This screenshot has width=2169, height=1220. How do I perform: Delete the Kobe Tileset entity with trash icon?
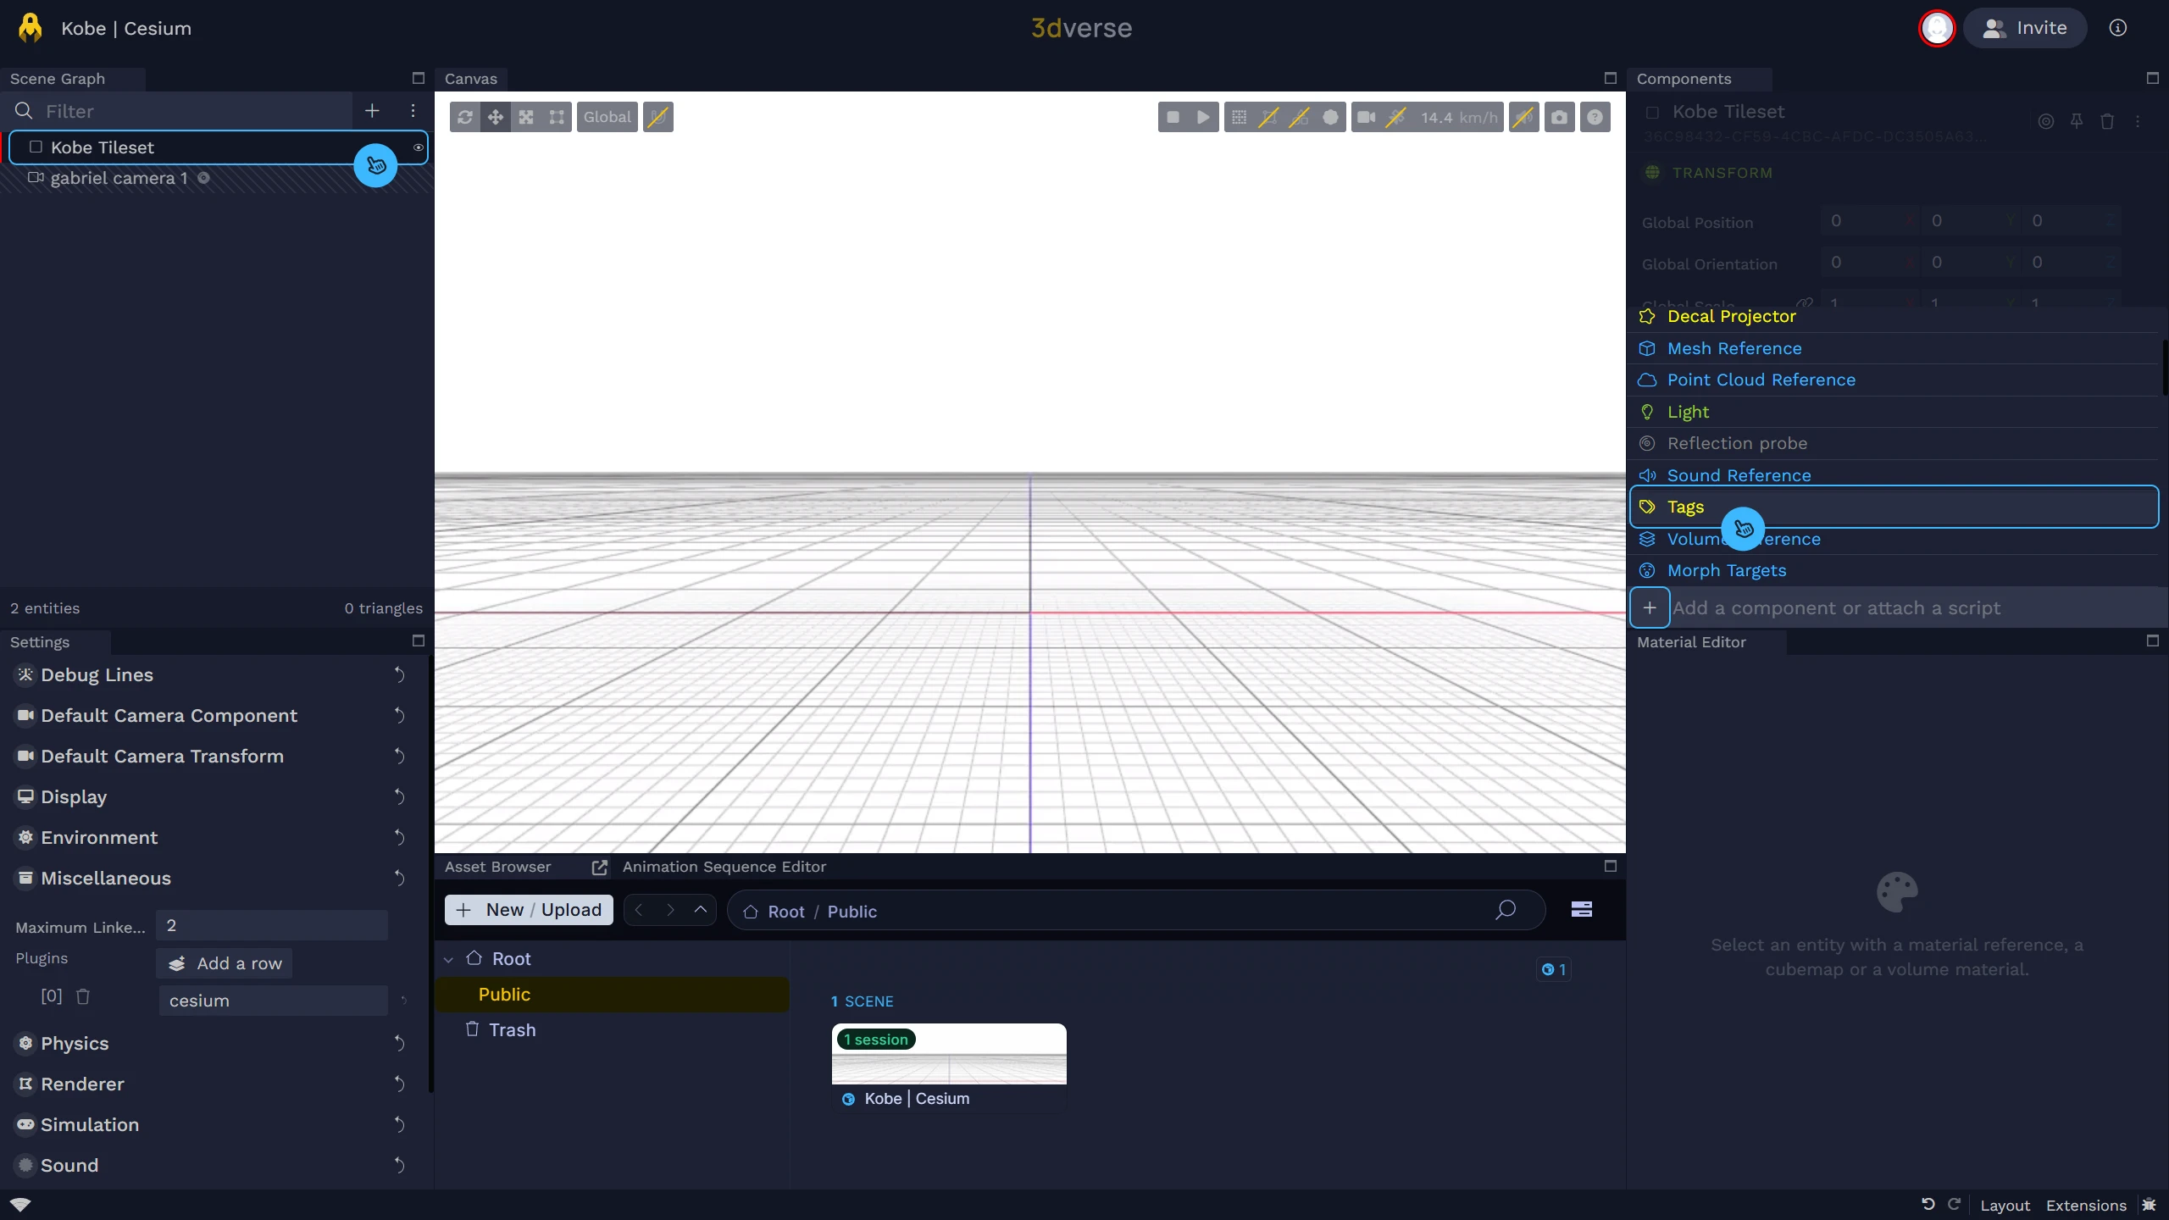pos(2107,121)
